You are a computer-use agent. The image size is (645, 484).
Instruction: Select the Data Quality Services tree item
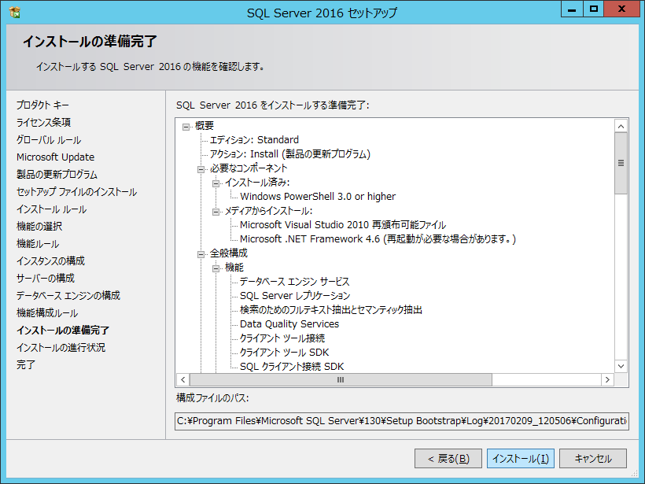point(289,324)
